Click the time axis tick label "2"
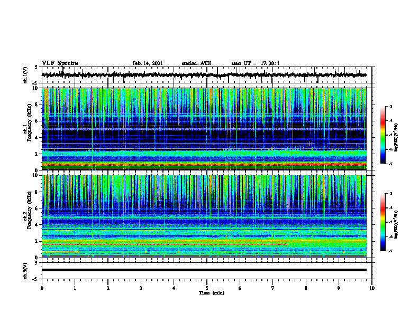 [x=108, y=288]
